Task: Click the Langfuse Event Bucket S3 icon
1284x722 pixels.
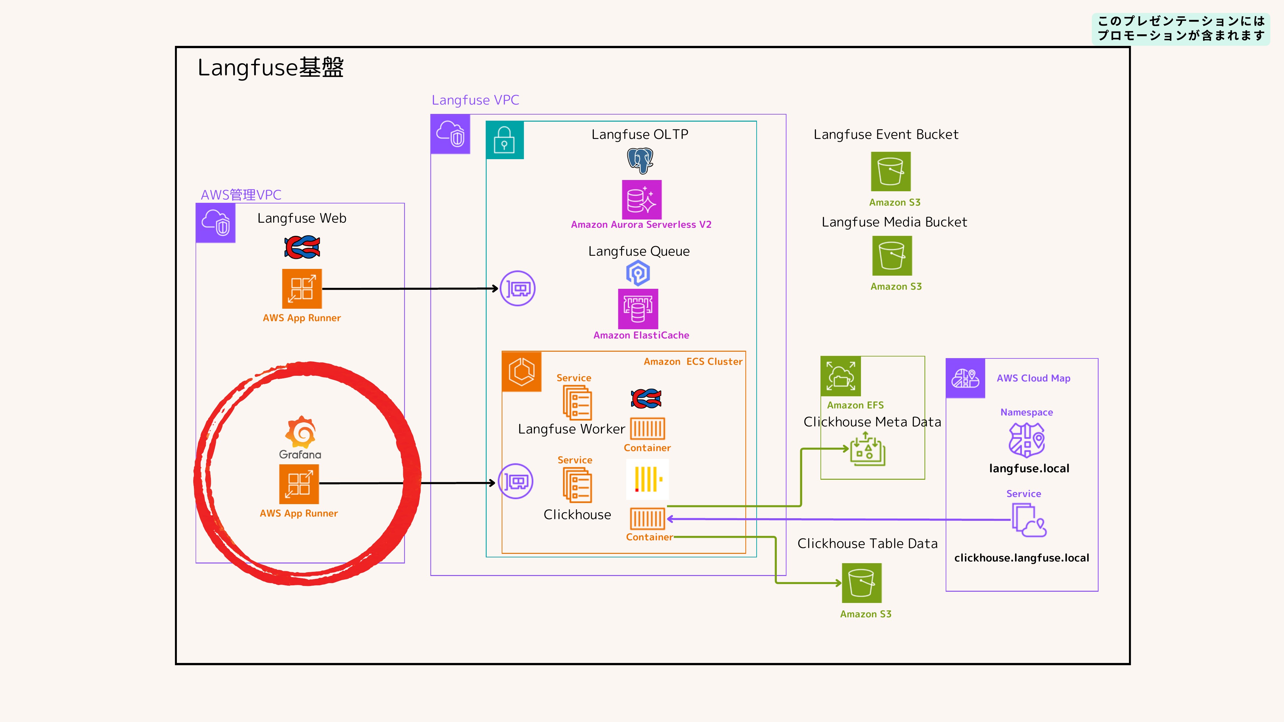Action: pos(891,171)
